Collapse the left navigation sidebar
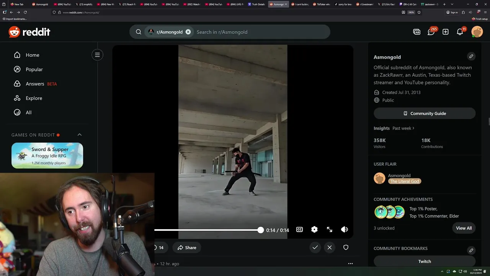The width and height of the screenshot is (490, 276). click(x=97, y=55)
